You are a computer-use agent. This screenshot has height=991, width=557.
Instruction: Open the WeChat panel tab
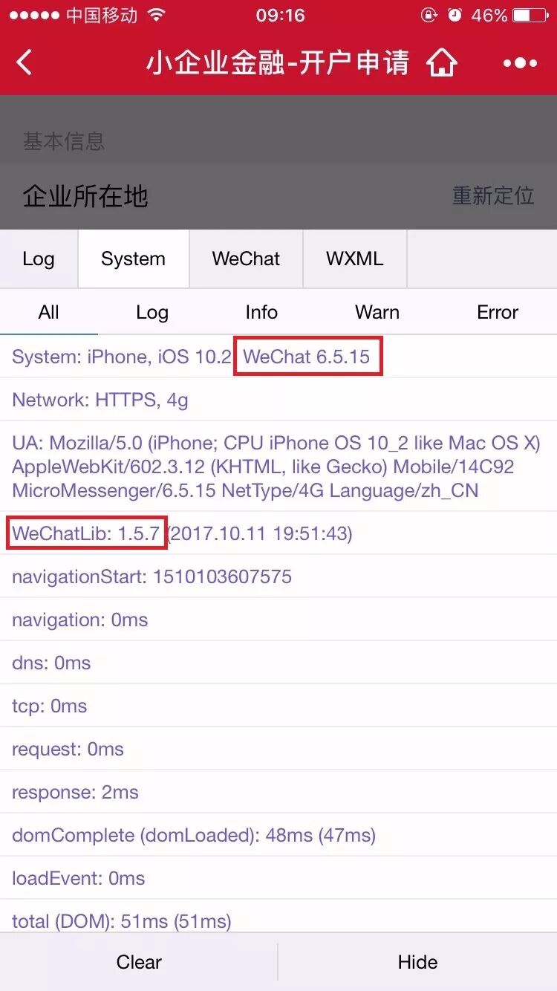[x=246, y=259]
